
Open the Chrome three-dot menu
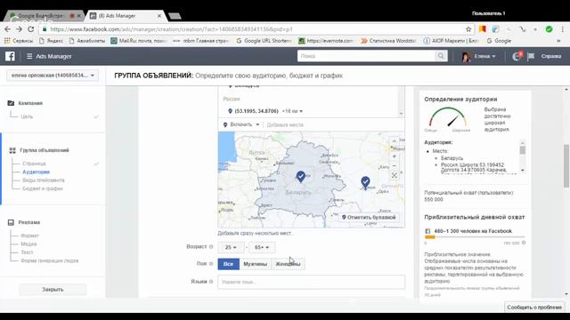click(x=562, y=29)
